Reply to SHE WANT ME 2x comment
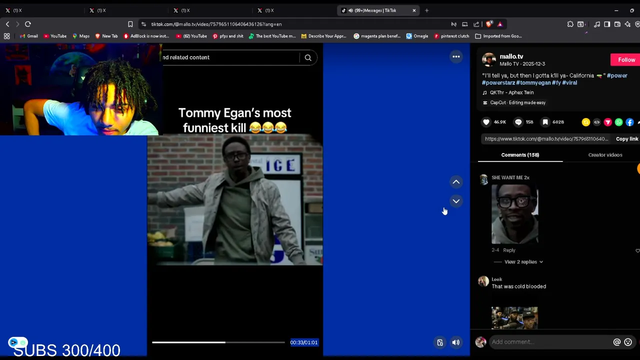 point(509,250)
